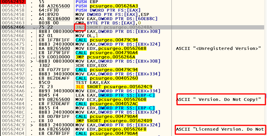Click address 00562468
The width and height of the screenshot is (267, 136).
pyautogui.click(x=13, y=31)
